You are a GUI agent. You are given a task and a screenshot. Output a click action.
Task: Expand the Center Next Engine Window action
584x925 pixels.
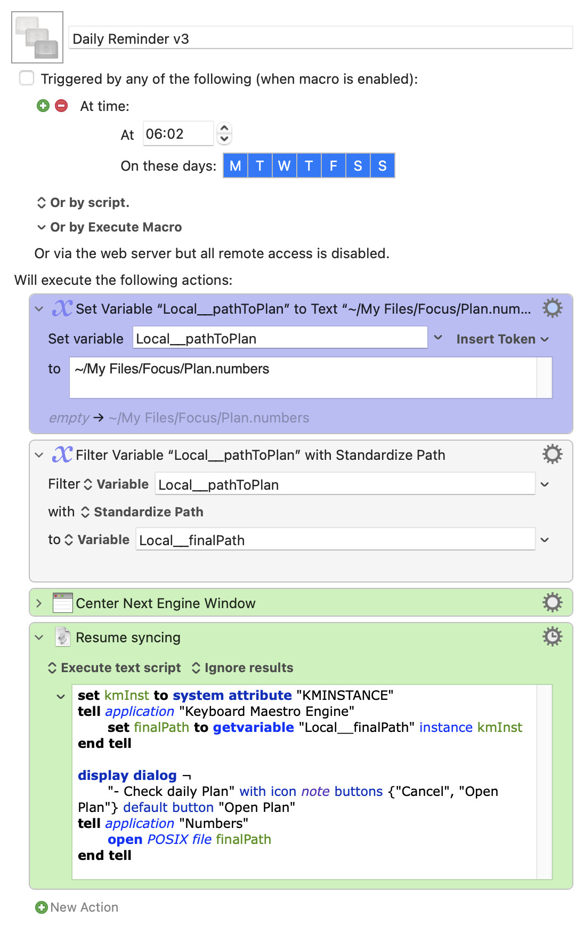39,603
